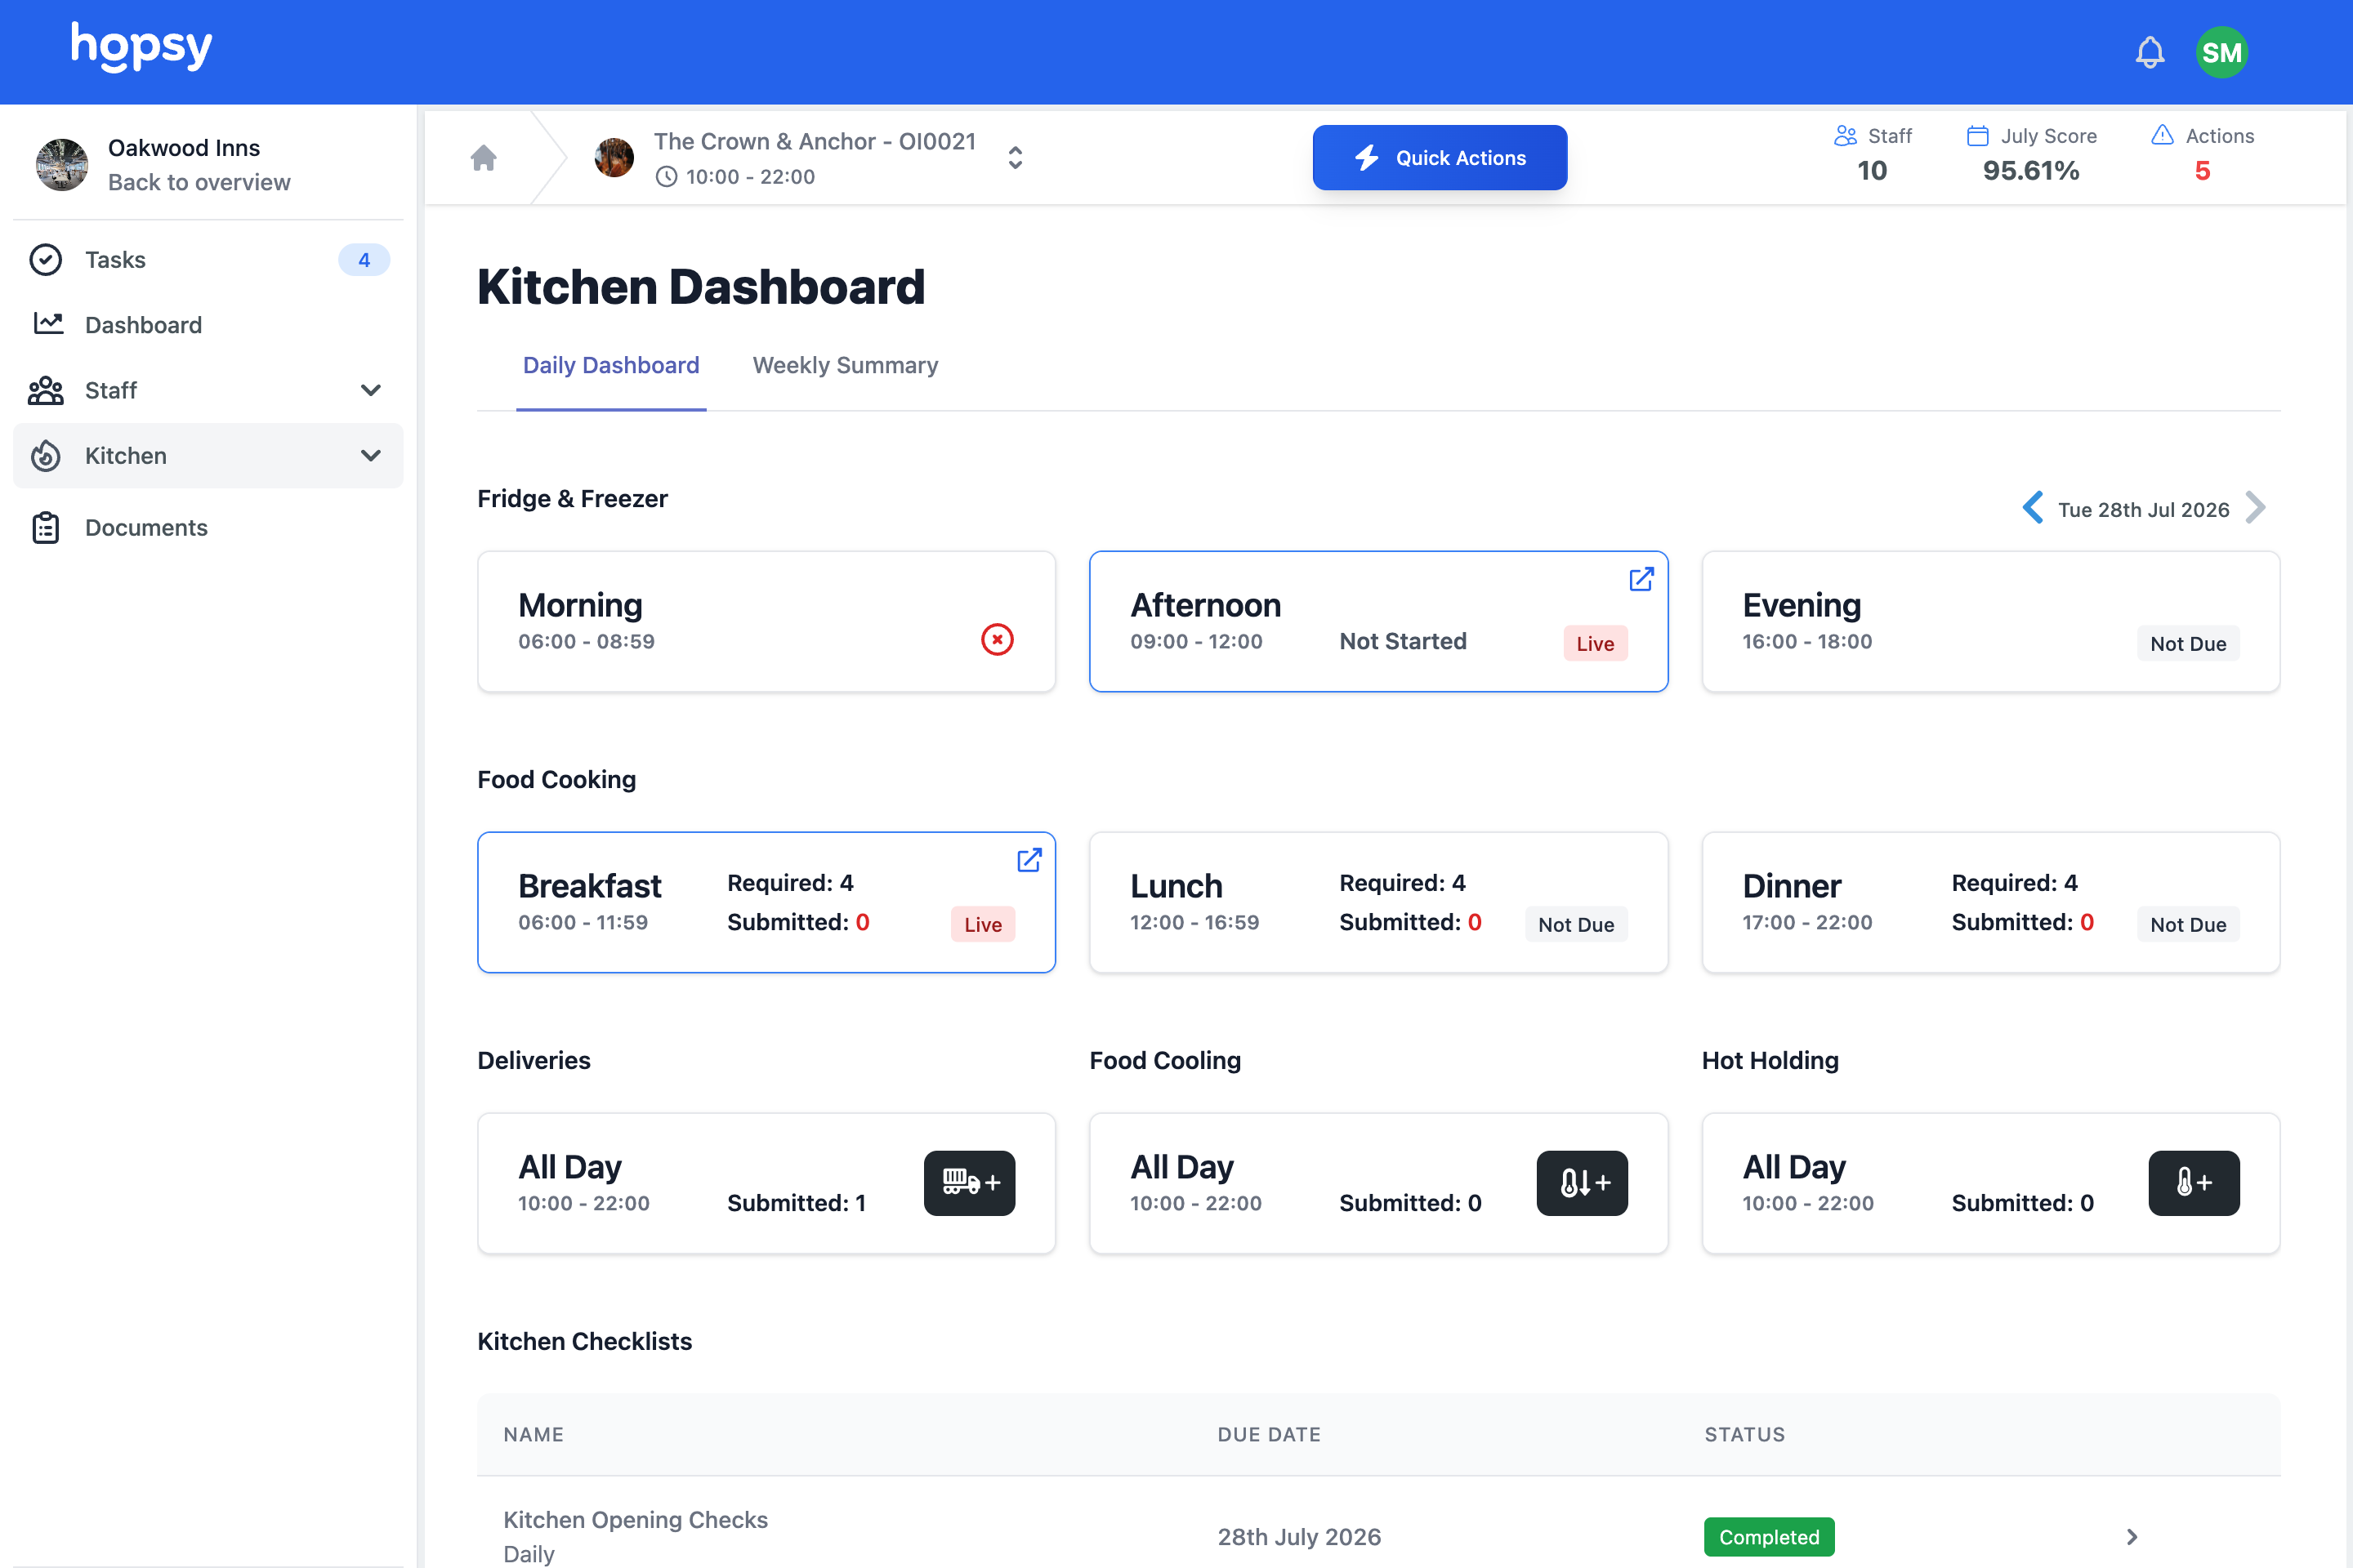This screenshot has height=1568, width=2353.
Task: Click the Tasks count badge 4
Action: 364,260
